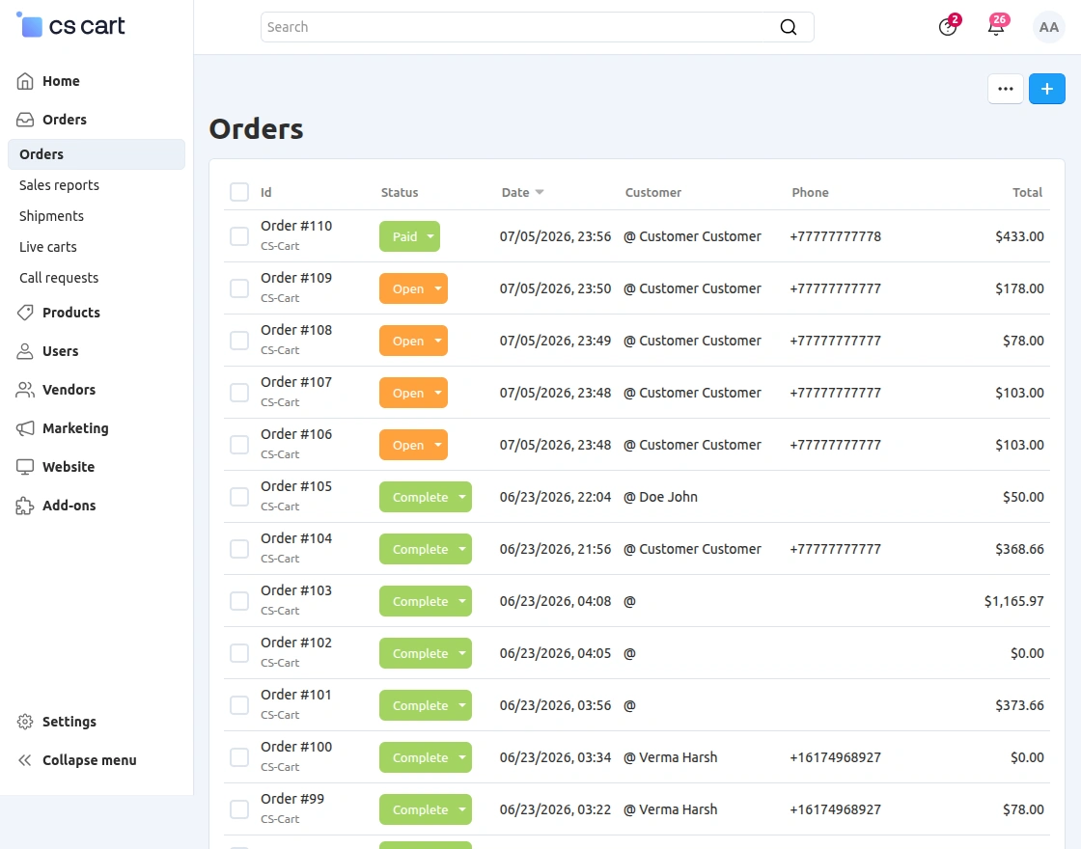
Task: Click the Vendors people icon
Action: pyautogui.click(x=25, y=390)
